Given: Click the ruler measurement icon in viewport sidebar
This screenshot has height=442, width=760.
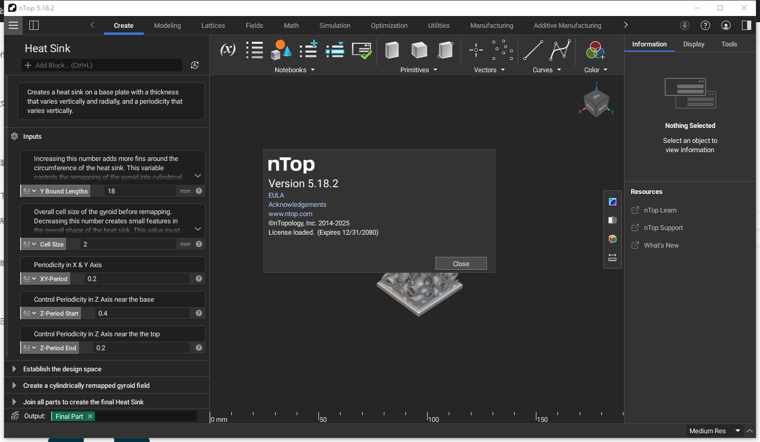Looking at the screenshot, I should pos(612,257).
